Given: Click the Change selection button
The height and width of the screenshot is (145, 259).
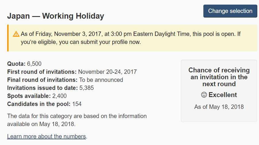Looking at the screenshot, I should [230, 11].
